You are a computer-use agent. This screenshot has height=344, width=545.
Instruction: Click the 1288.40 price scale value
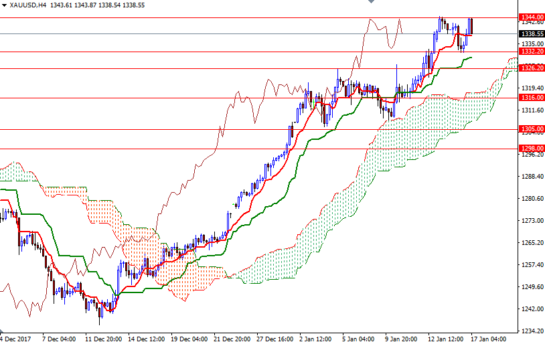tap(532, 177)
